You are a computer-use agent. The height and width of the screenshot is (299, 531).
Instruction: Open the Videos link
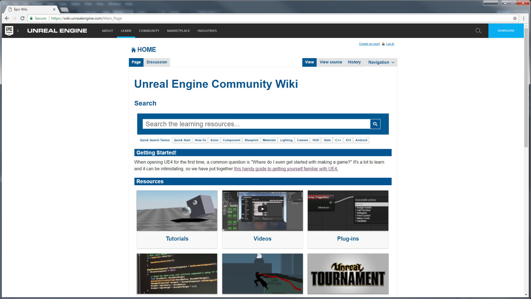point(263,239)
